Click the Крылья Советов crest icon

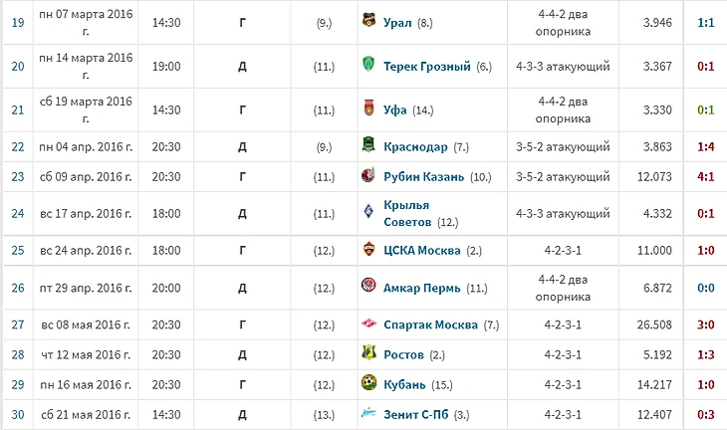click(368, 211)
